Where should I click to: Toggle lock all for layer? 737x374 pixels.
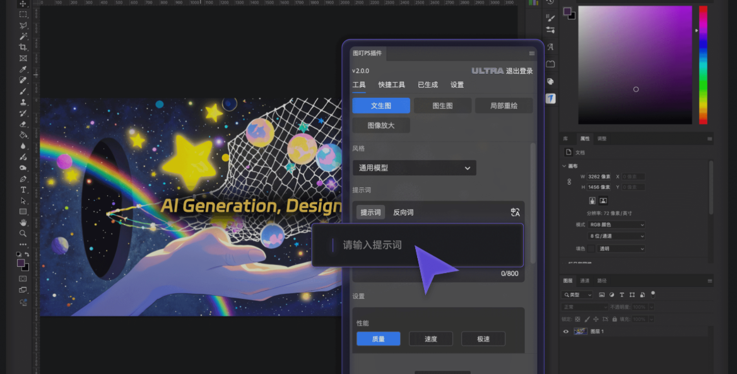[615, 319]
